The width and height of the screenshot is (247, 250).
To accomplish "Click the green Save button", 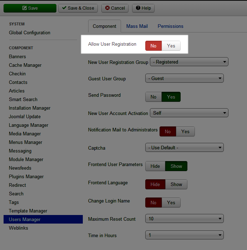I will tap(30, 8).
